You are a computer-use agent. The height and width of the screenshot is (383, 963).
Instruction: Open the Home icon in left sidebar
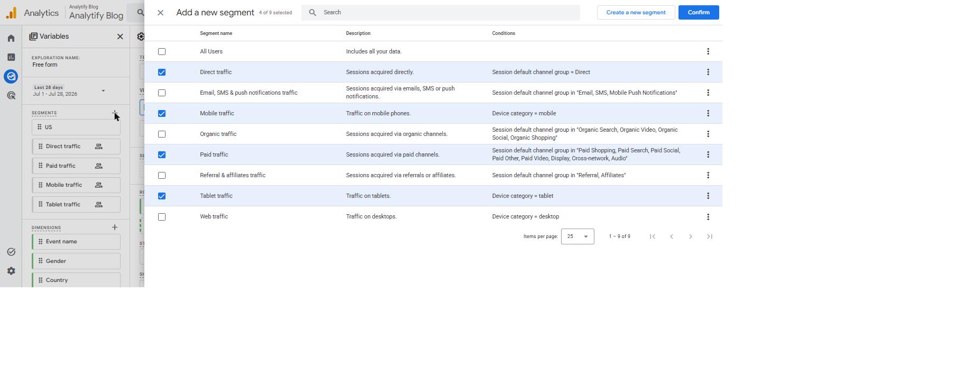[11, 38]
